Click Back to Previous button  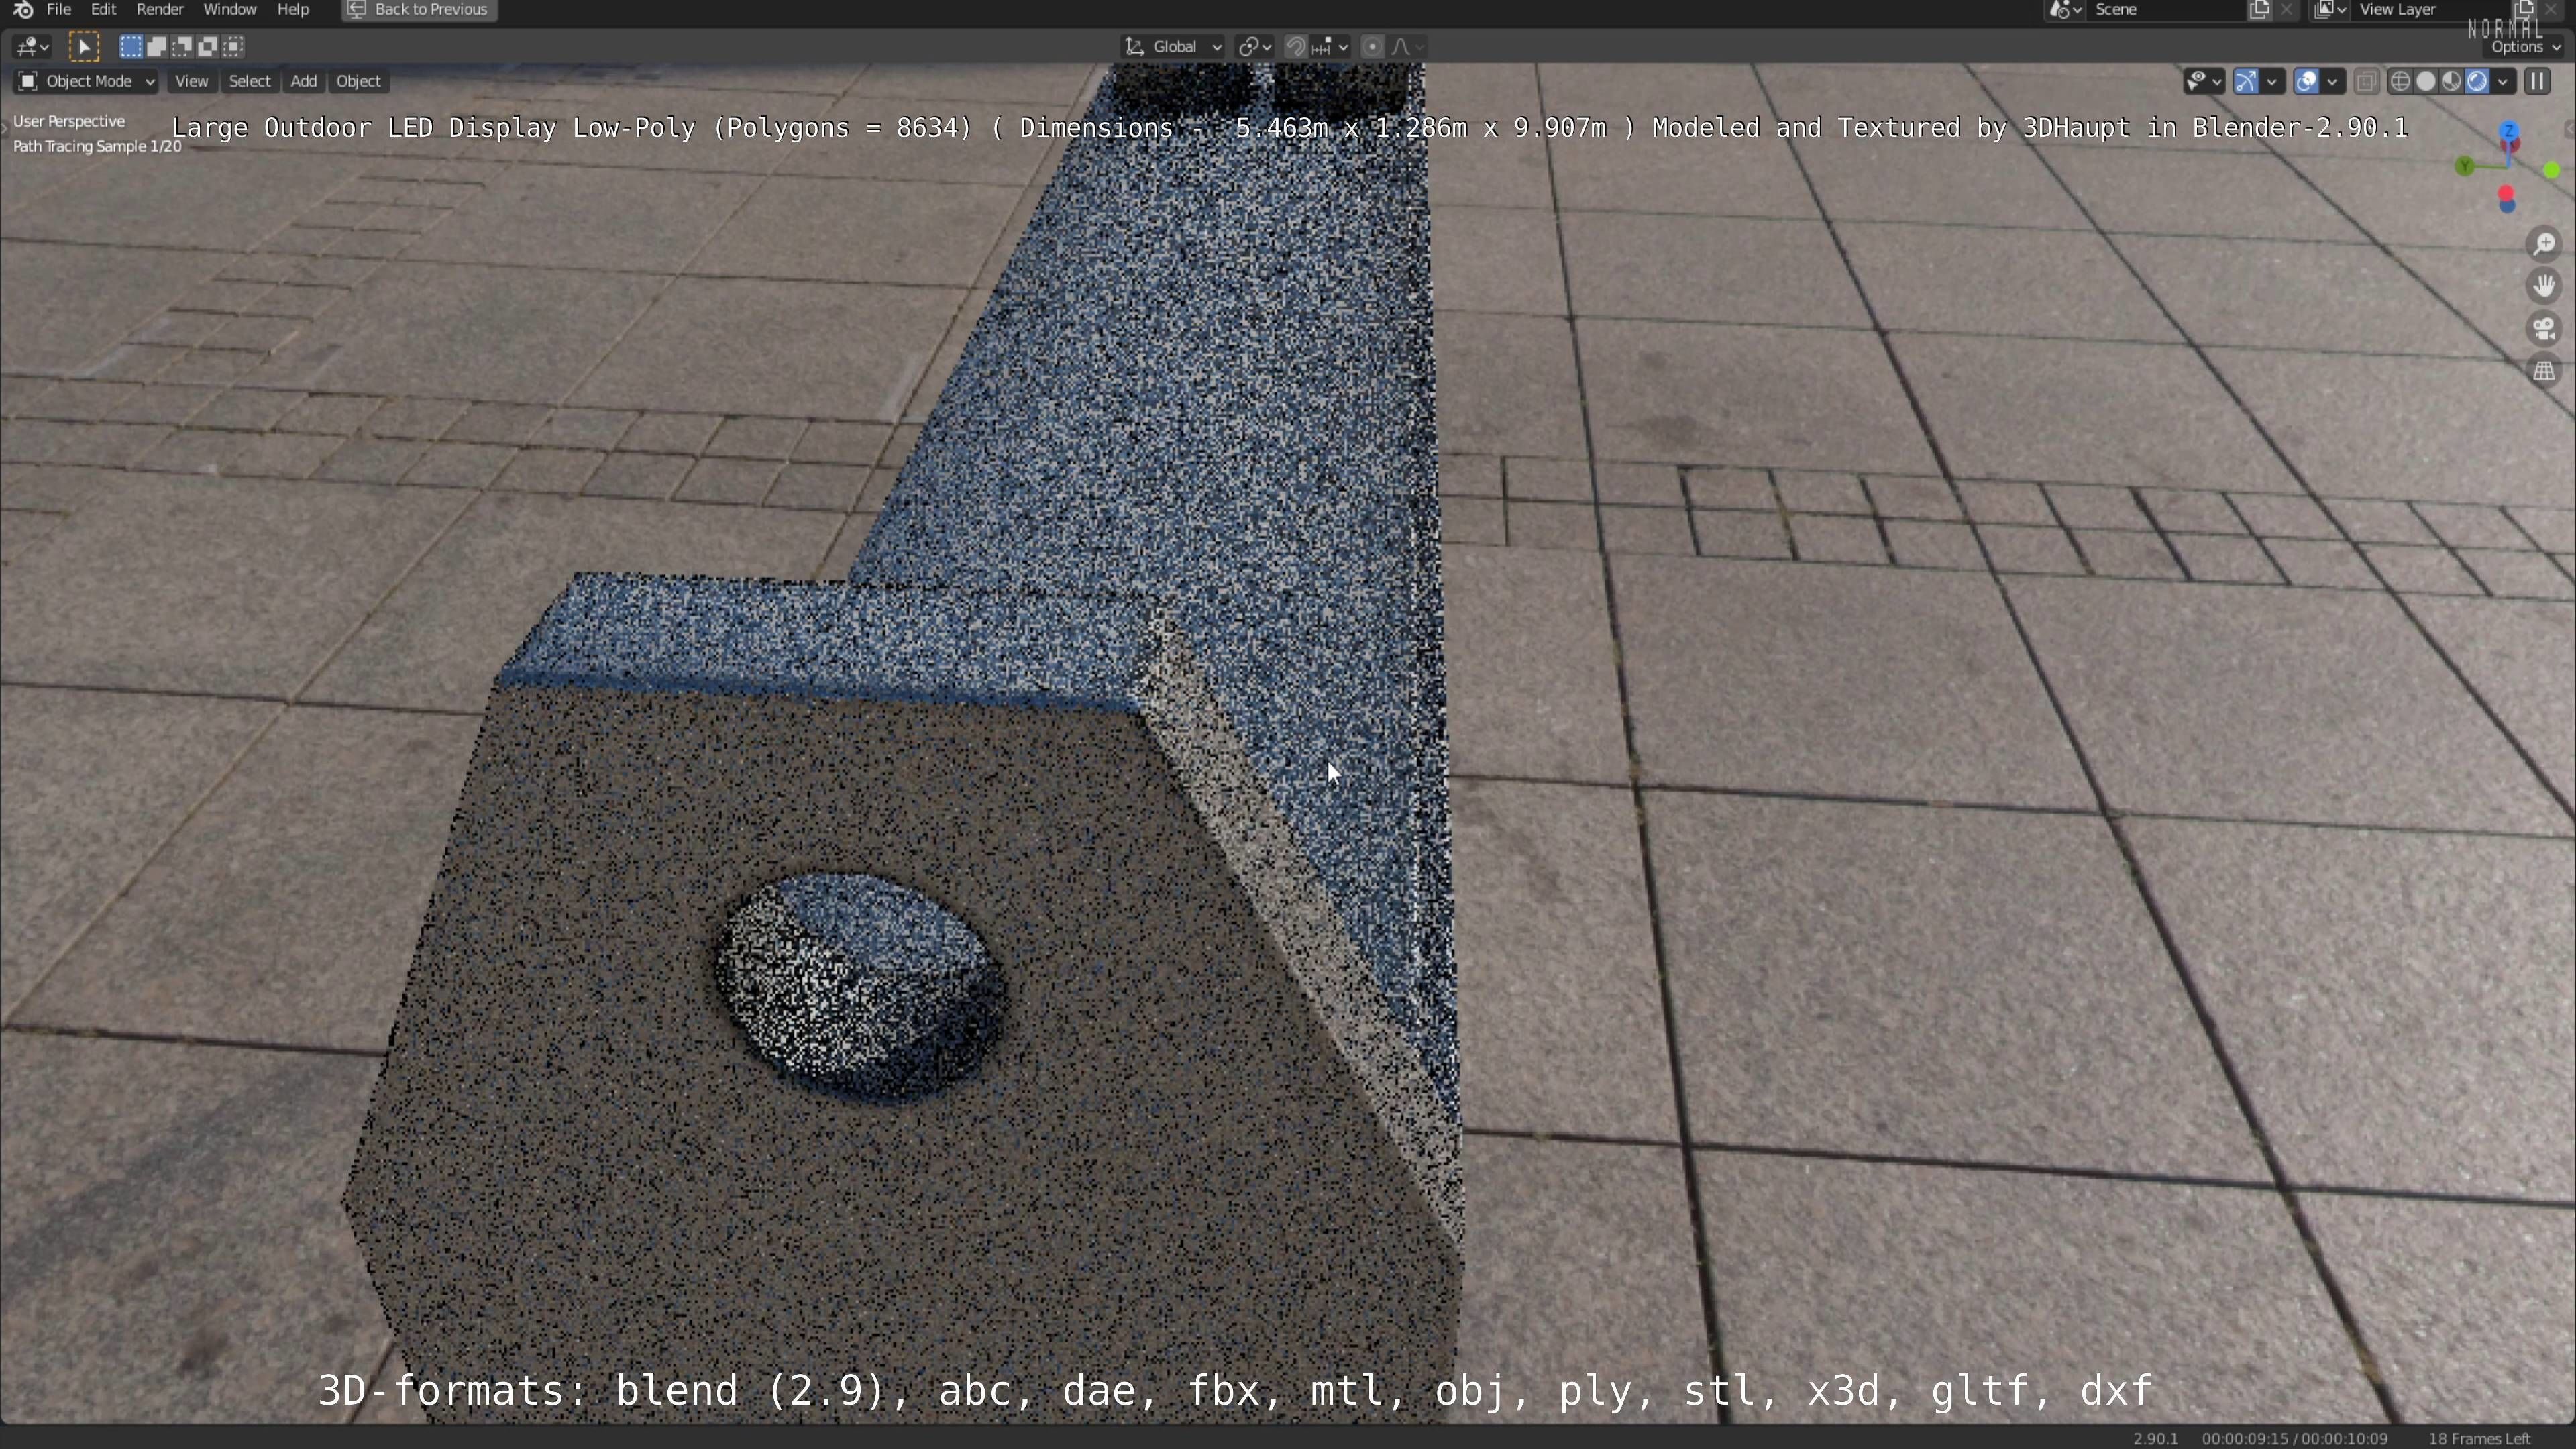tap(419, 10)
